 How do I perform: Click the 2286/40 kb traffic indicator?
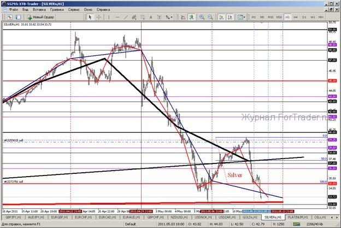315,224
